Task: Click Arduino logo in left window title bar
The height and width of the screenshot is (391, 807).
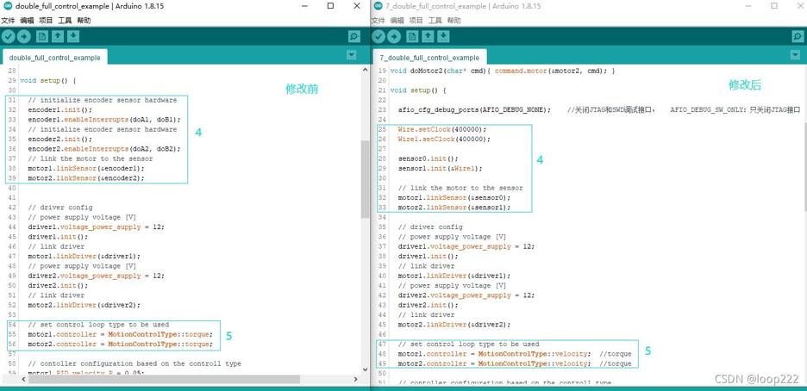Action: coord(8,7)
